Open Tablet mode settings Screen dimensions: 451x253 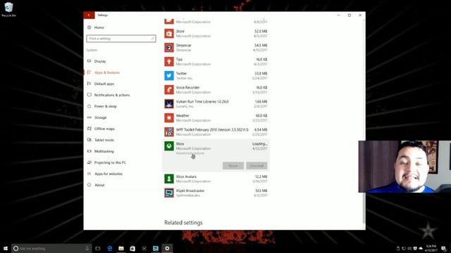104,140
